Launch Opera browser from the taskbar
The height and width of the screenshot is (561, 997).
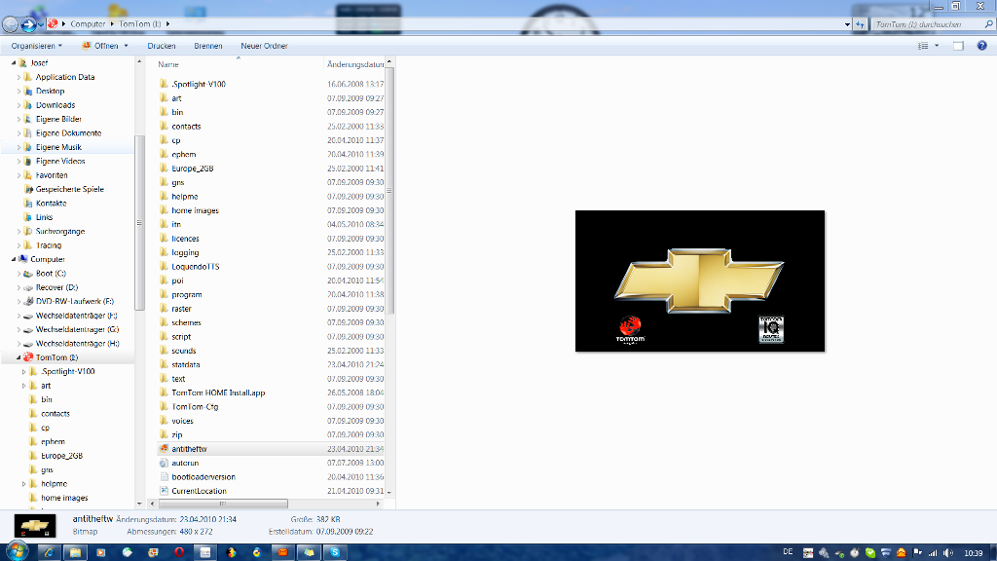point(179,552)
